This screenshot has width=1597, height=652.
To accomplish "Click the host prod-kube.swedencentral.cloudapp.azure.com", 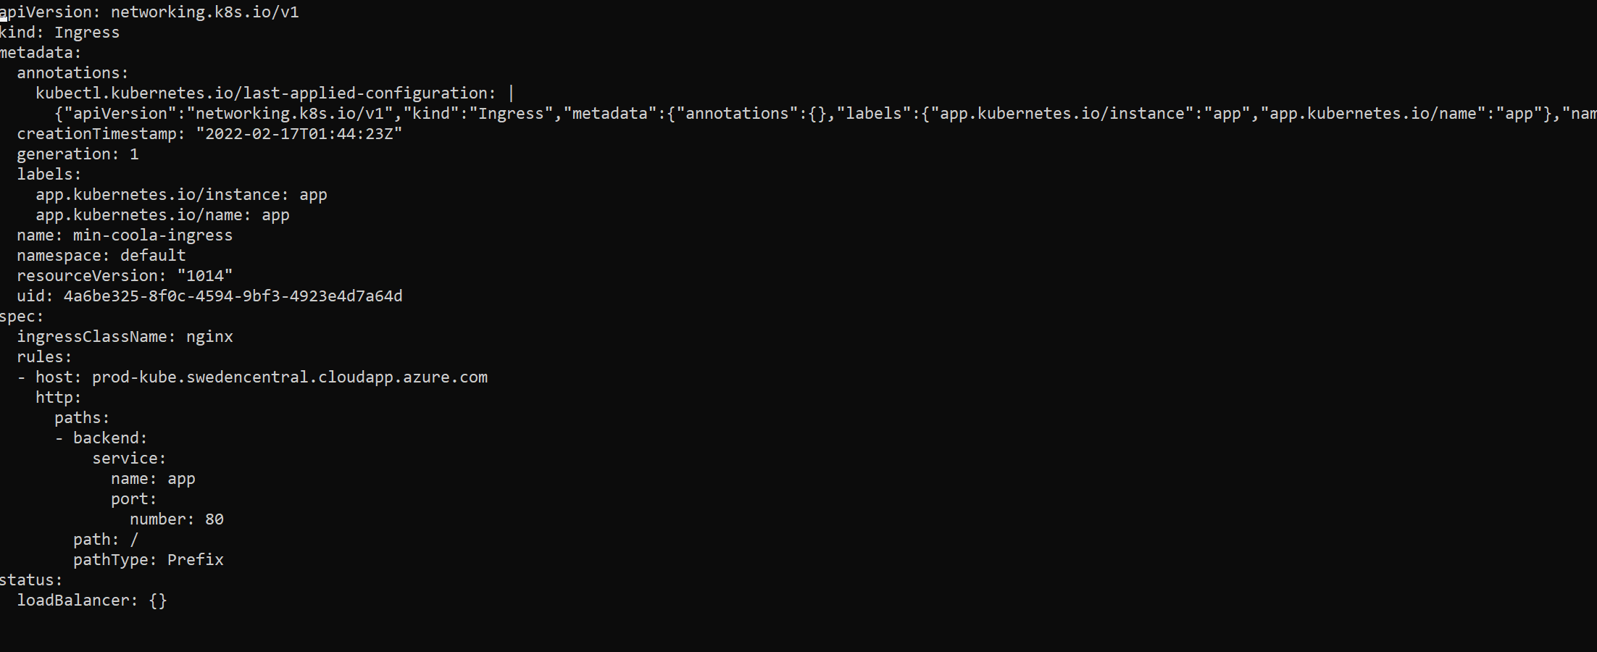I will pyautogui.click(x=290, y=377).
